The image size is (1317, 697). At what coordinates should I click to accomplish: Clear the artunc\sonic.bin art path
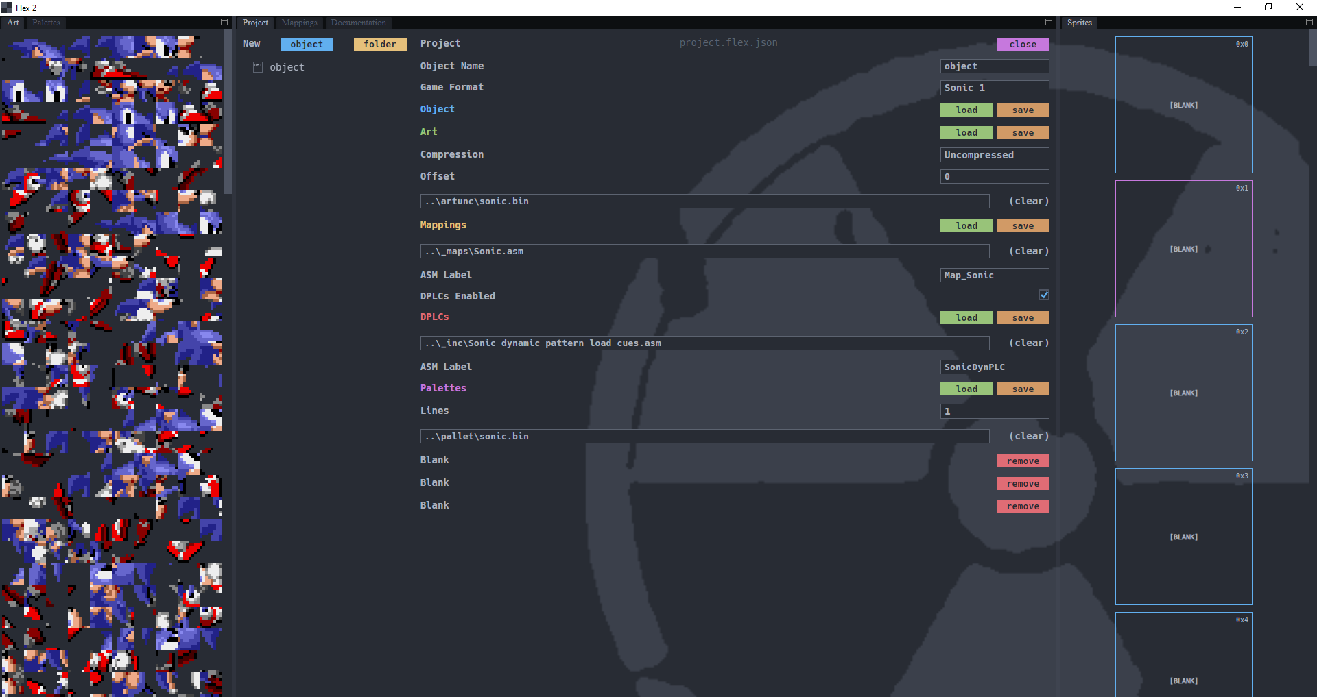[x=1029, y=201]
